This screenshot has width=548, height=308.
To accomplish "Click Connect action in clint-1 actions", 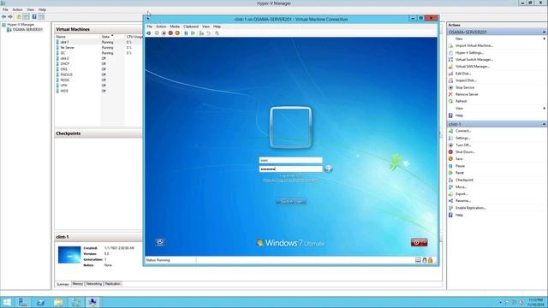I will point(463,131).
